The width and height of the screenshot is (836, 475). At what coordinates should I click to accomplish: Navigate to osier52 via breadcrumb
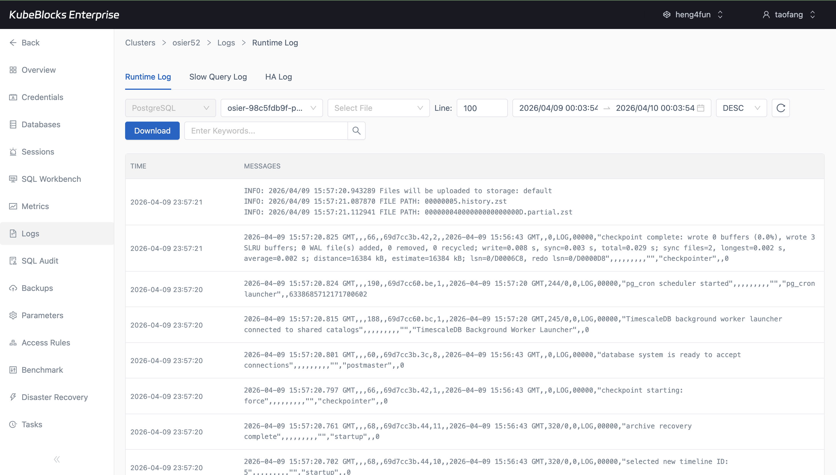pos(186,43)
